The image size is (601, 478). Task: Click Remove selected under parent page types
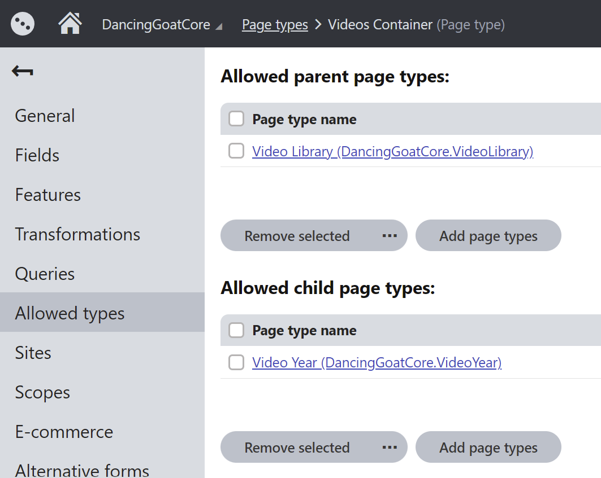(297, 236)
